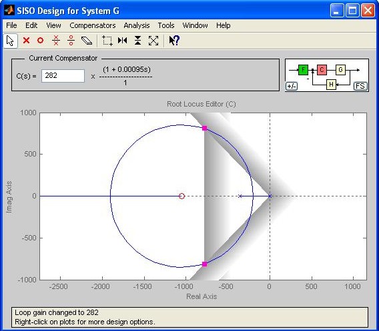Open the Analysis menu

(x=137, y=25)
